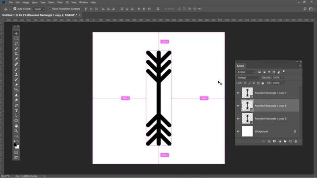Image resolution: width=317 pixels, height=178 pixels.
Task: Hide the Background layer
Action: [x=238, y=132]
